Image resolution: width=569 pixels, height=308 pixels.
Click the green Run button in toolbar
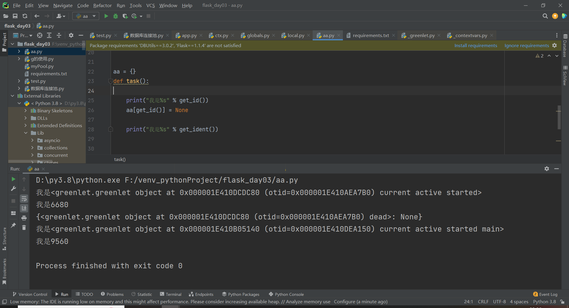(106, 16)
